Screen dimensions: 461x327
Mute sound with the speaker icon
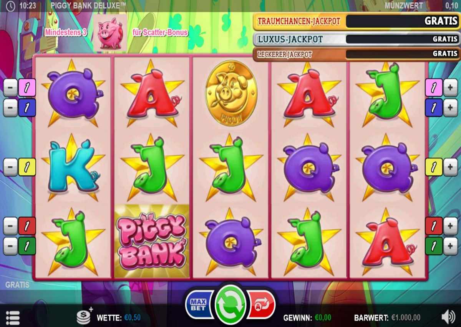click(448, 317)
